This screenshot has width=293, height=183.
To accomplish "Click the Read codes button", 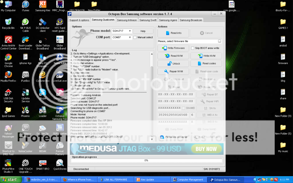I will click(206, 63).
